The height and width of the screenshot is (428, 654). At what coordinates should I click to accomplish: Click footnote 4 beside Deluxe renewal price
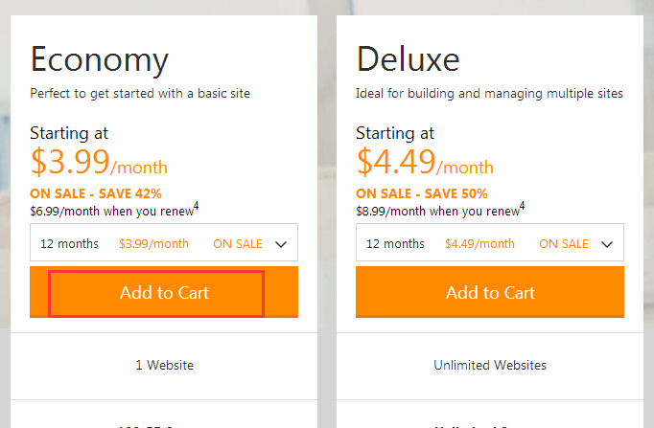[x=522, y=205]
